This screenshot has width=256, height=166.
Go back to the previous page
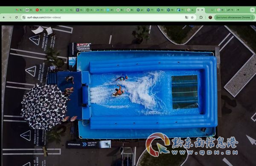pyautogui.click(x=4, y=17)
